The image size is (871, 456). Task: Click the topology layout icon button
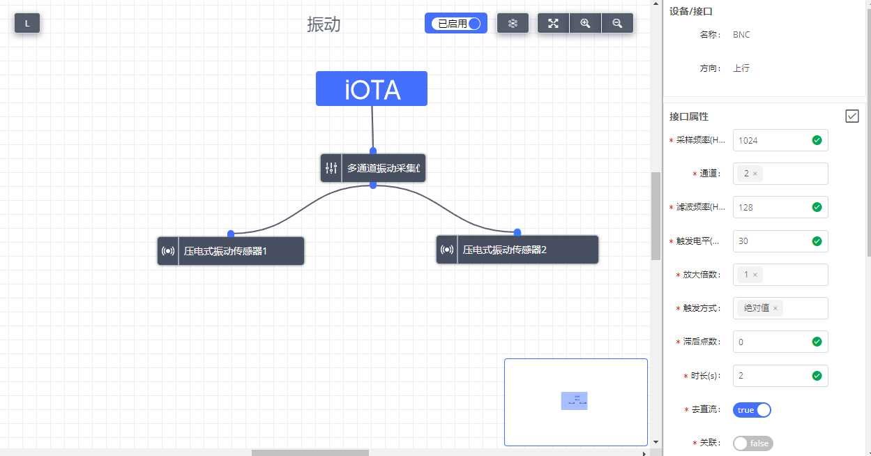tap(513, 23)
